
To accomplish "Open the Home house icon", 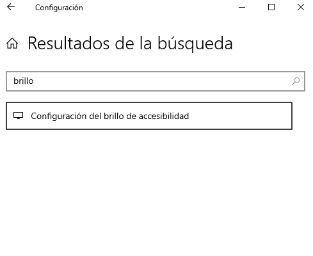I will point(12,44).
